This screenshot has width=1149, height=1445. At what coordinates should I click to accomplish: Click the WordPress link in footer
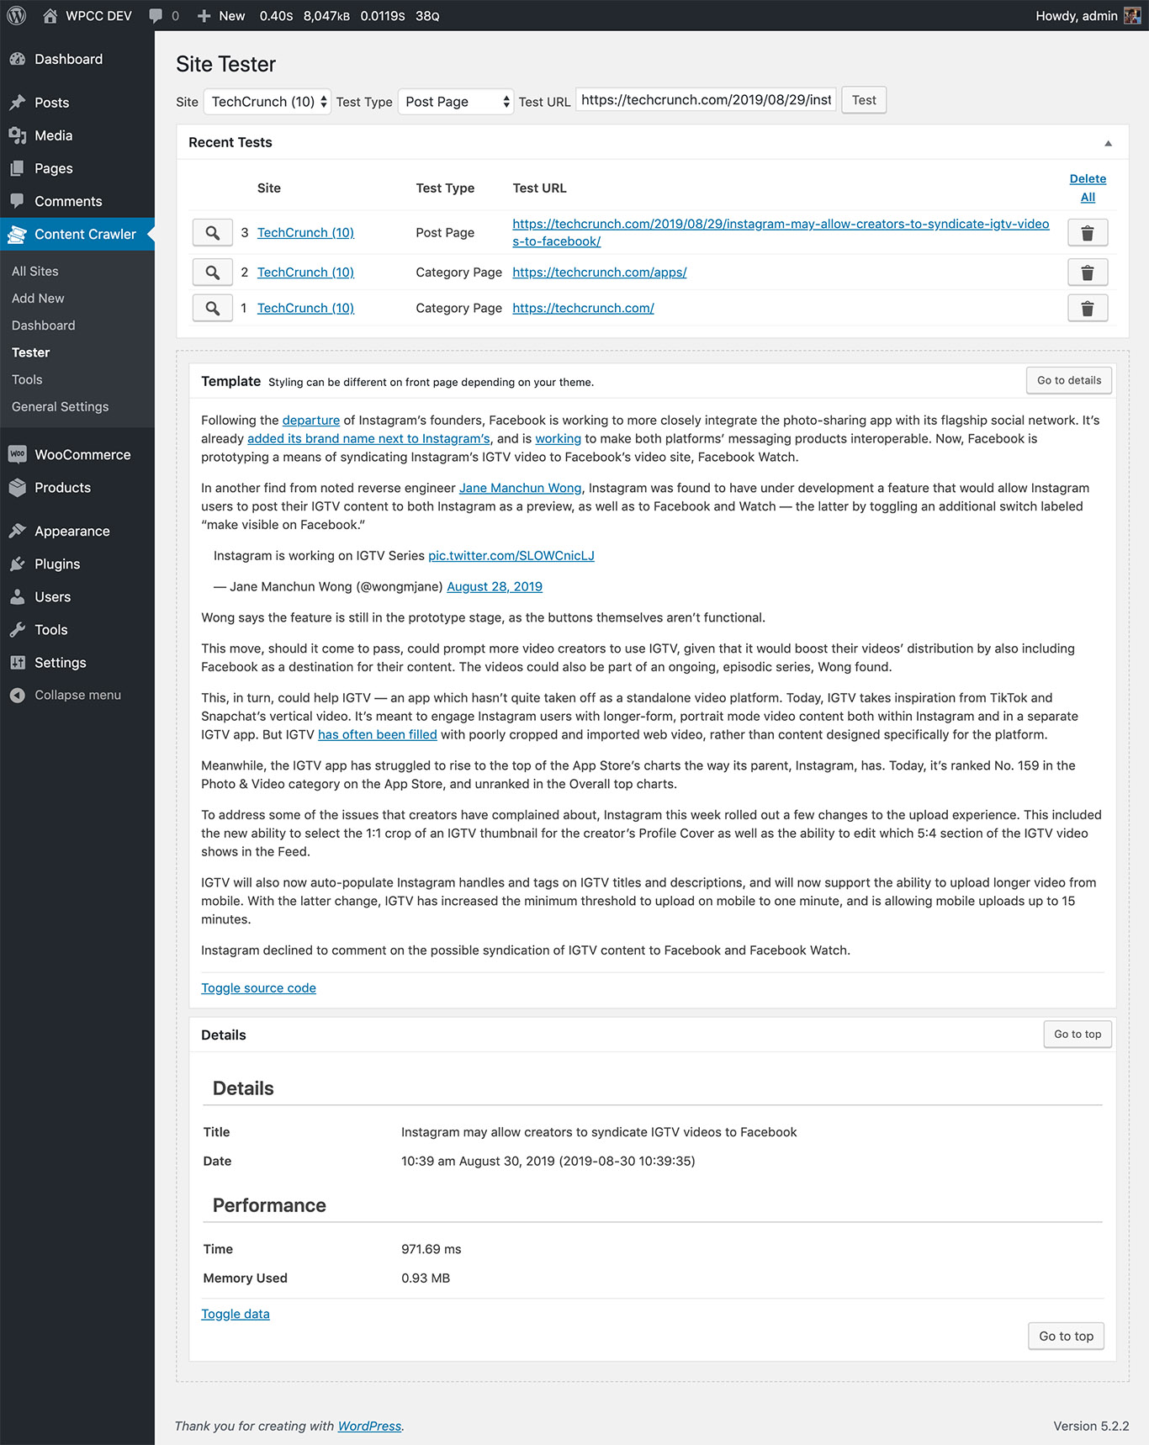369,1426
